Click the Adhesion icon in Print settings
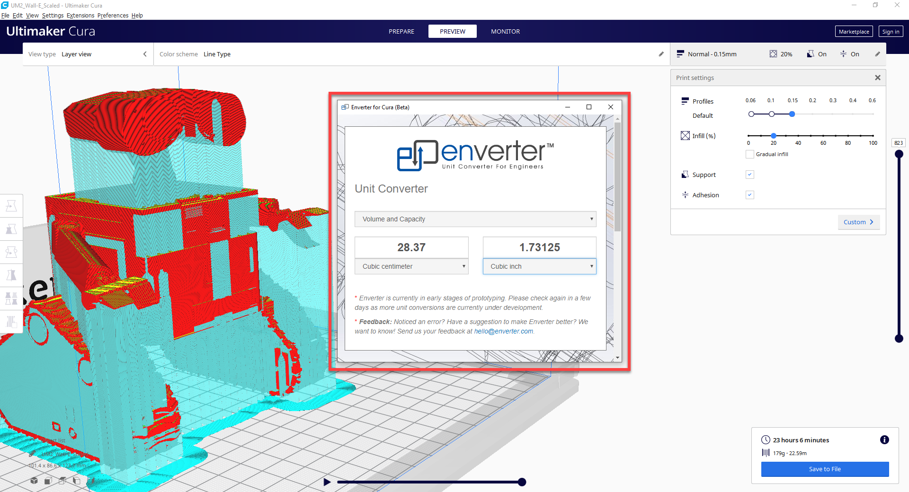The width and height of the screenshot is (909, 492). pos(685,195)
